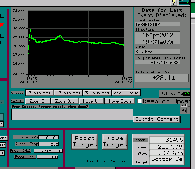Select the hand panning tool
The width and height of the screenshot is (195, 169).
(184, 110)
